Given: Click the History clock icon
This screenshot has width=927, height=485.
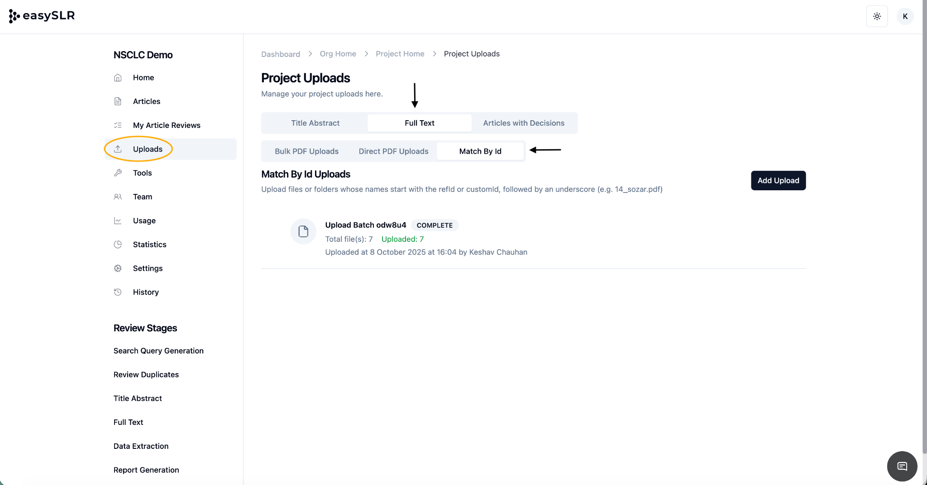Looking at the screenshot, I should coord(118,292).
